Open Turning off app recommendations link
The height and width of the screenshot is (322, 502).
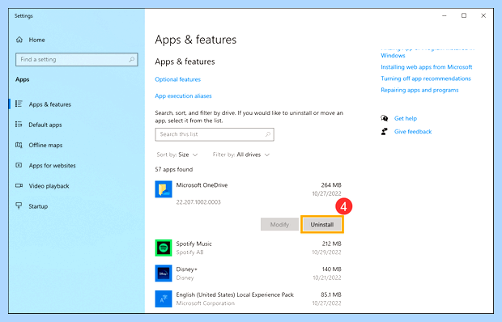[426, 78]
